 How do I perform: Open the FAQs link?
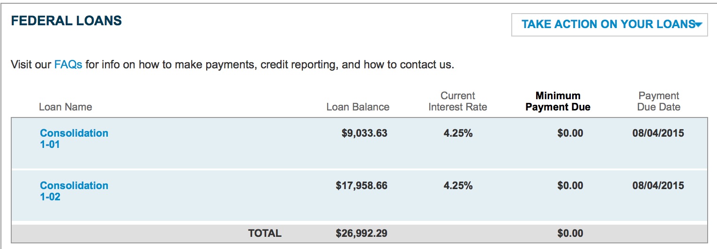(x=68, y=64)
